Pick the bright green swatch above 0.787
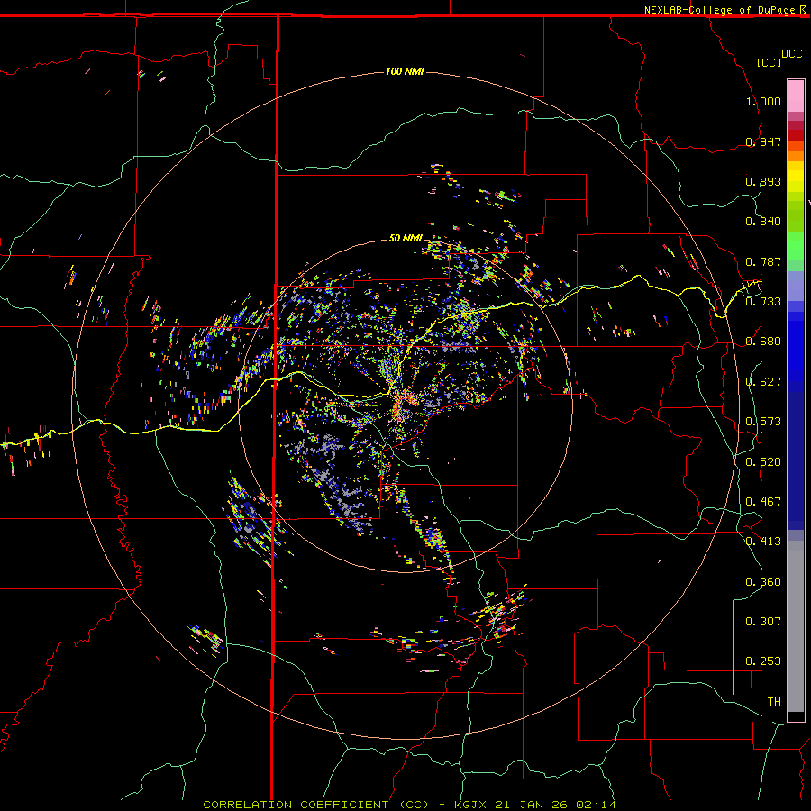 796,246
